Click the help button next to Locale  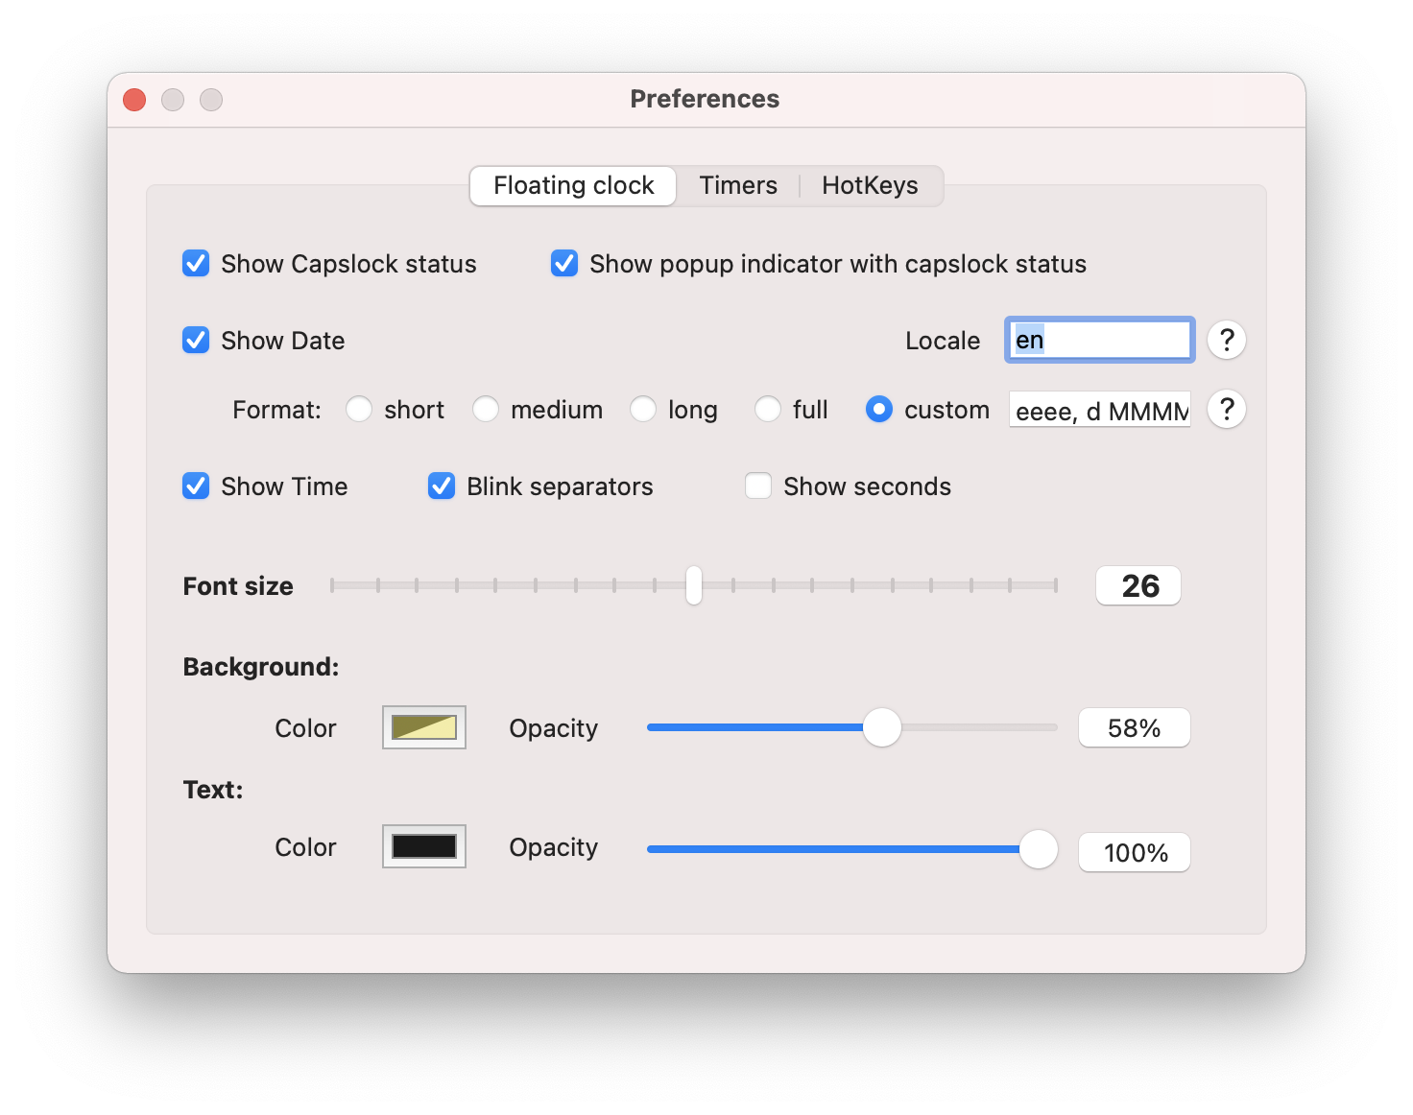coord(1226,340)
